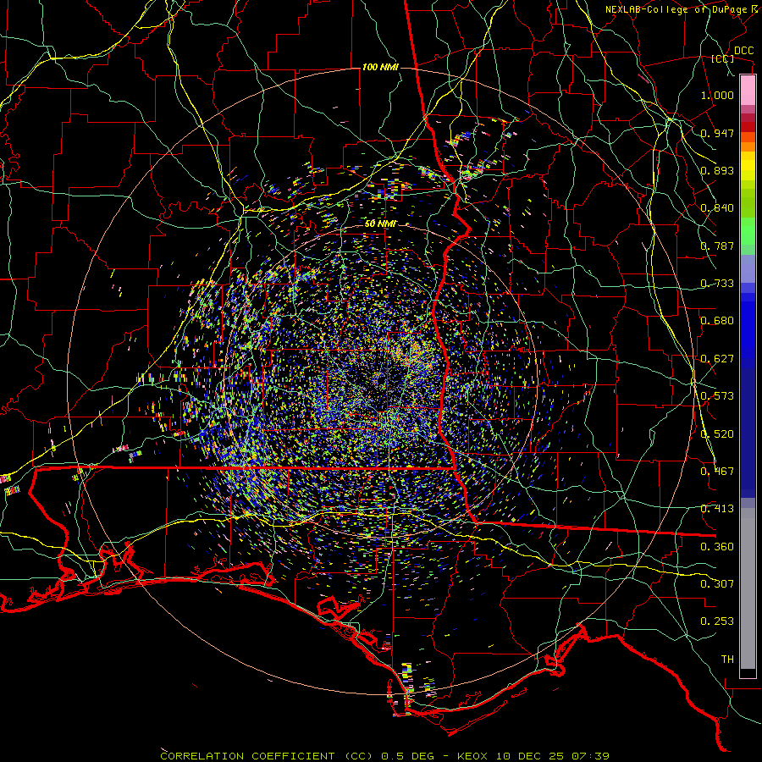Click the 50 NMI range ring label
The height and width of the screenshot is (762, 762).
click(x=380, y=224)
